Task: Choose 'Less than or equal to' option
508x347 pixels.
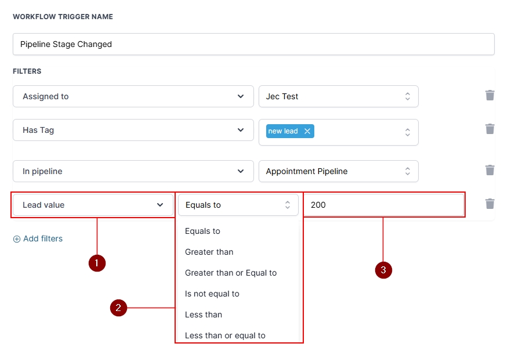Action: pyautogui.click(x=225, y=335)
